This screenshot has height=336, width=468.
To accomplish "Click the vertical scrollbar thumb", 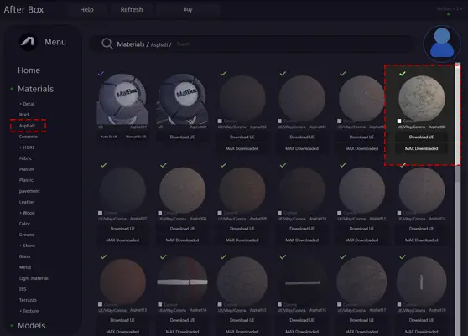I will click(458, 115).
